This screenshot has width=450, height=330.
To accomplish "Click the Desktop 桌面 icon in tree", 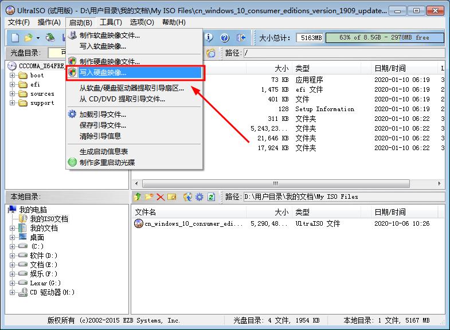I will (x=23, y=237).
